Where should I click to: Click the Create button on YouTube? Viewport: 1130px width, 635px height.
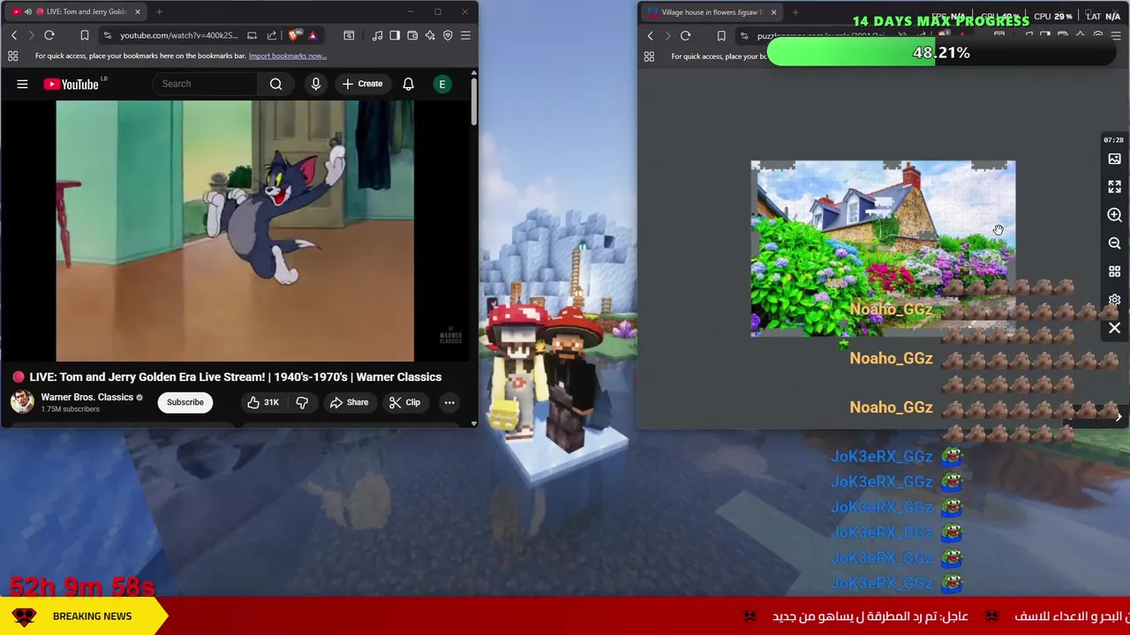click(362, 84)
